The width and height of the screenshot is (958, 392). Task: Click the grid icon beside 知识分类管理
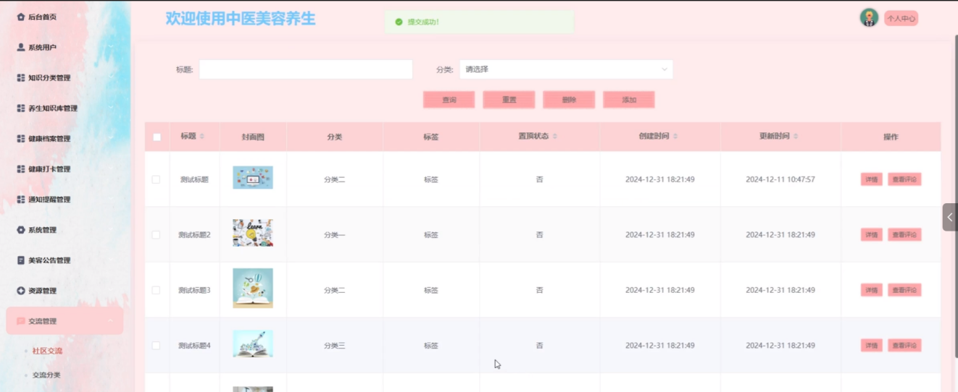21,77
